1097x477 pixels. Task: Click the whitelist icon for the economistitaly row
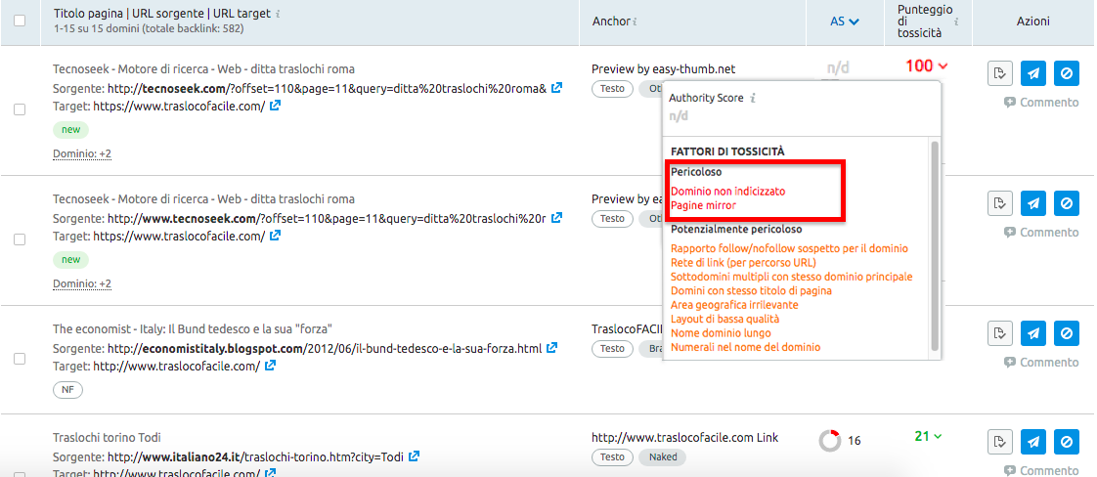[x=999, y=333]
